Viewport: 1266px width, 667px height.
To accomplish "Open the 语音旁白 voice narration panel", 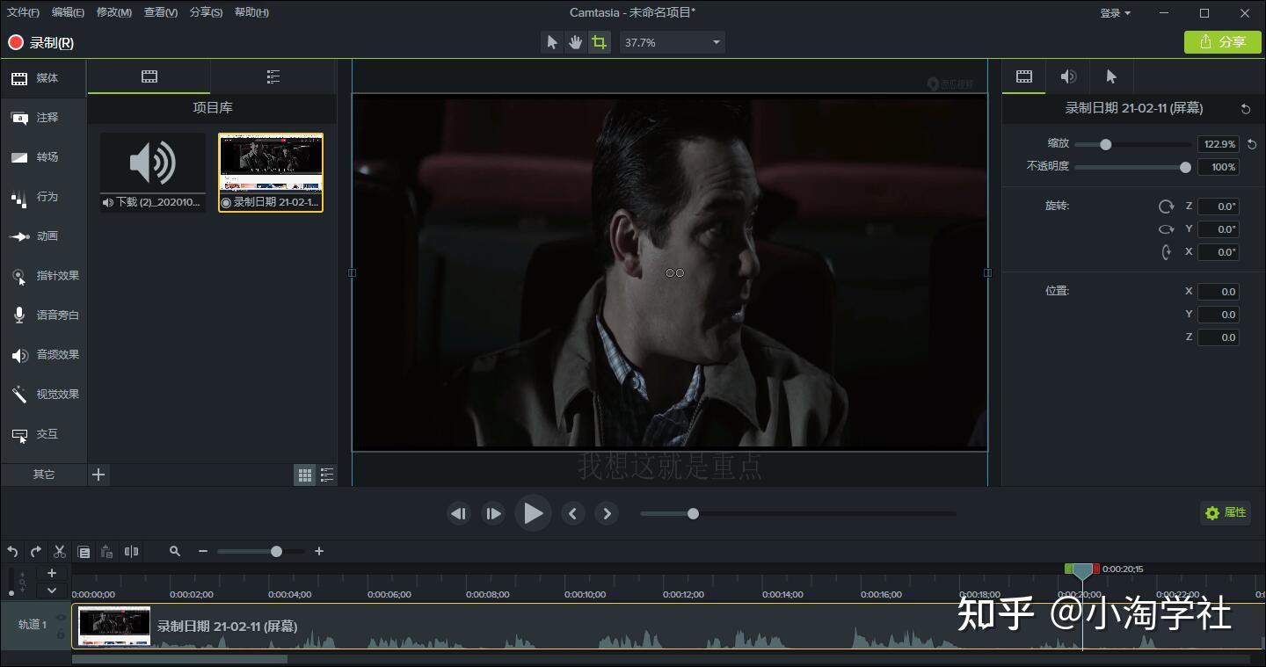I will coord(43,315).
